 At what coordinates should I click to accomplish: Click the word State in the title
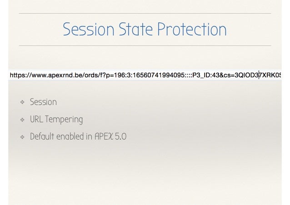tap(135, 29)
